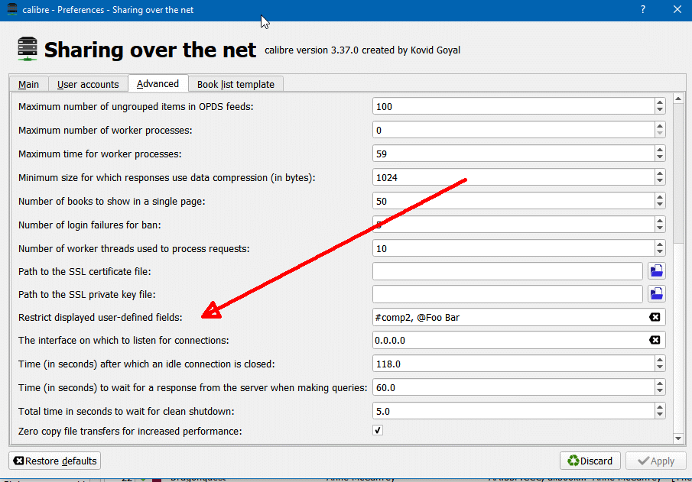Image resolution: width=692 pixels, height=482 pixels.
Task: Switch to the Main tab
Action: point(29,84)
